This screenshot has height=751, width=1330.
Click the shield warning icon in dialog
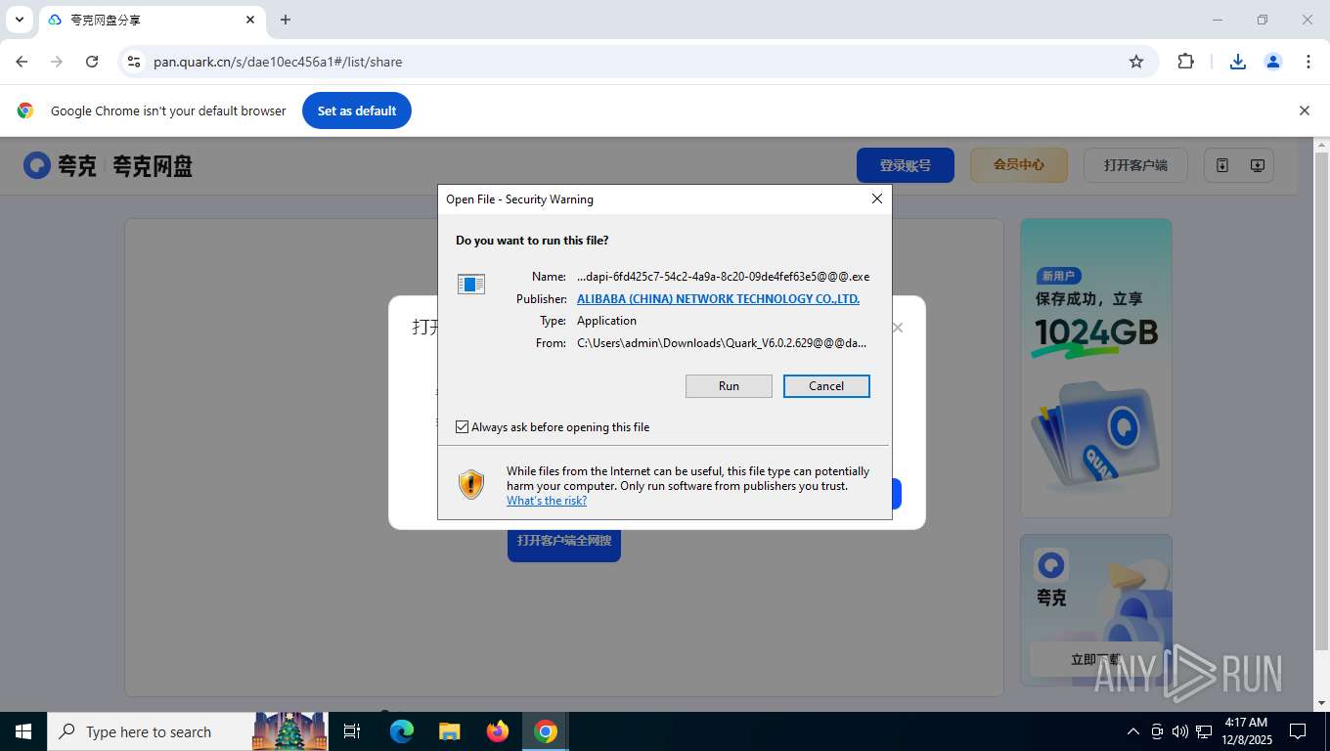(x=471, y=484)
